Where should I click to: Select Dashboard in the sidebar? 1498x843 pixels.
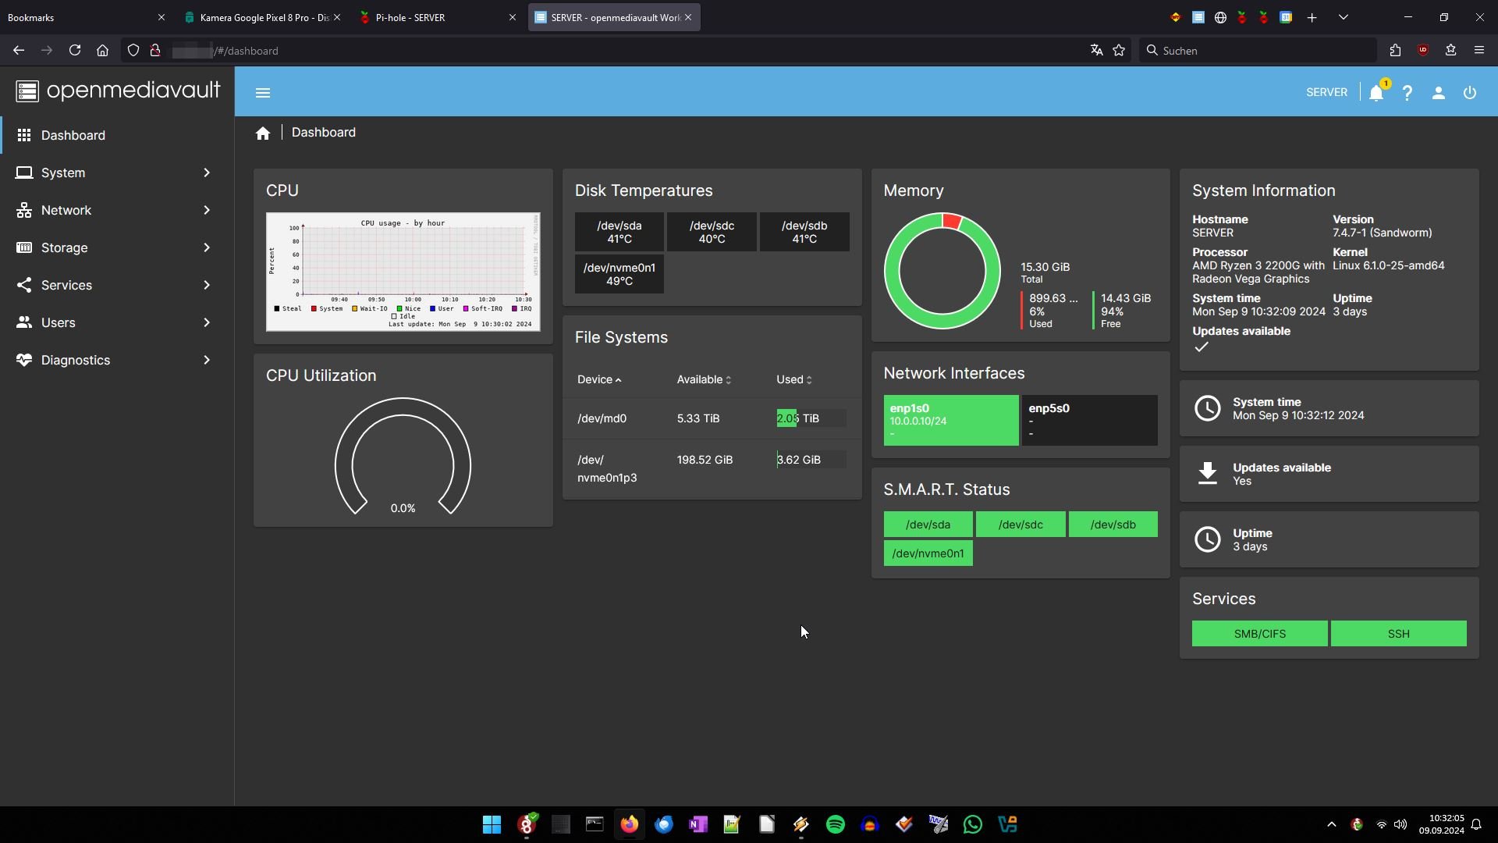click(x=73, y=135)
